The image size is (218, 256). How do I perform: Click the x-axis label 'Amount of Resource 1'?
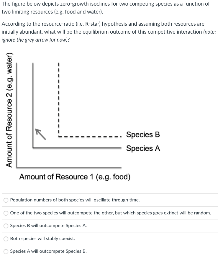[75, 177]
